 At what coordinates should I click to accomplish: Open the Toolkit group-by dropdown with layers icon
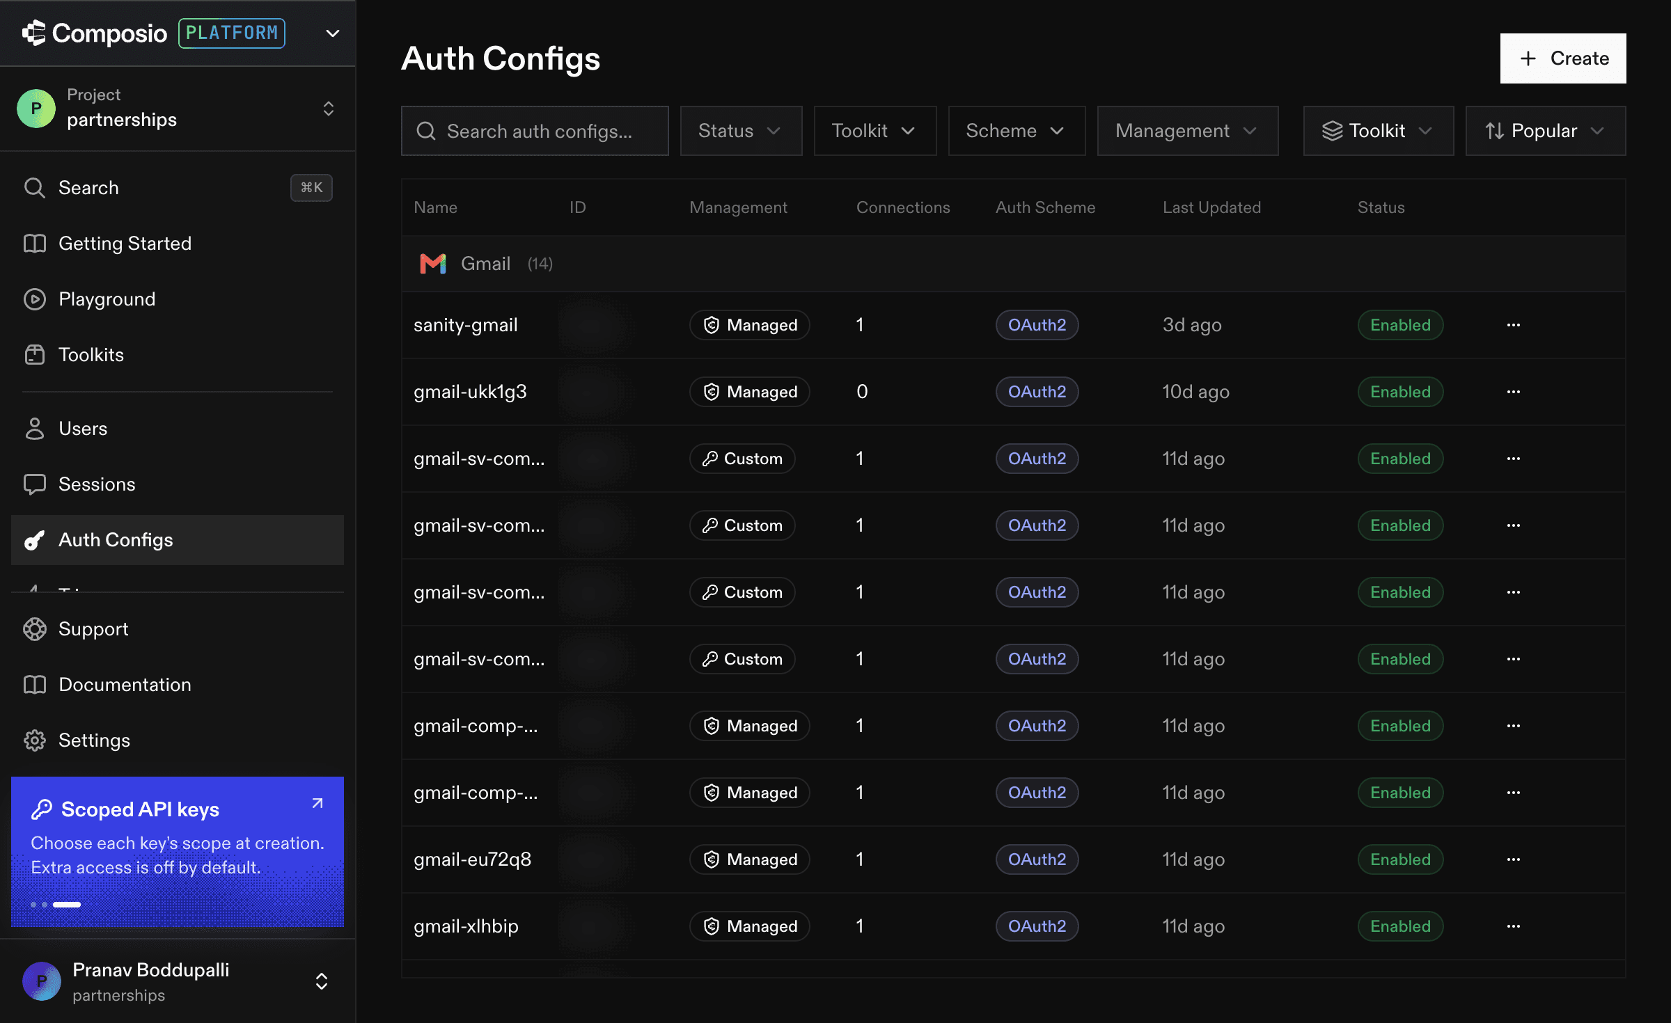pos(1379,131)
